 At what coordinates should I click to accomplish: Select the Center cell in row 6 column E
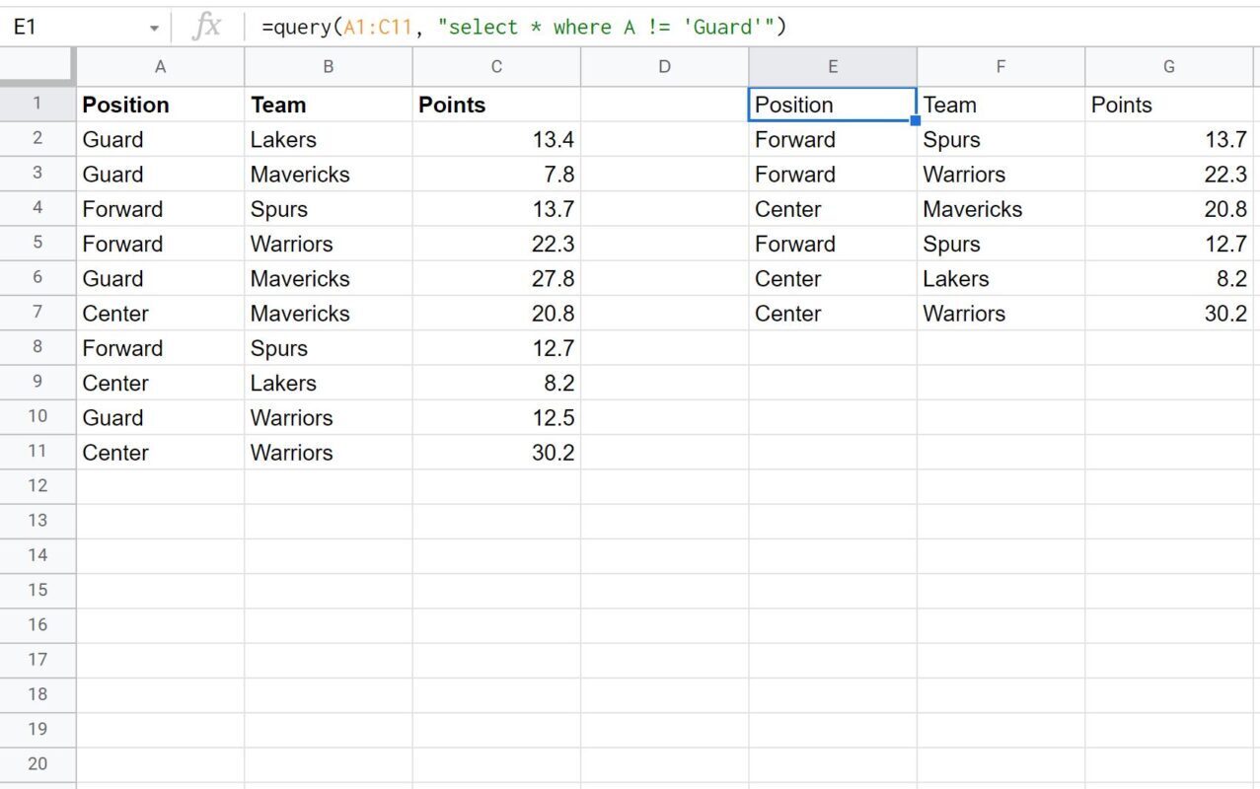pyautogui.click(x=833, y=278)
